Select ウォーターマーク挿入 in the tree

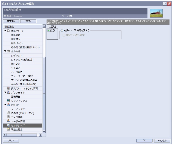point(22,76)
